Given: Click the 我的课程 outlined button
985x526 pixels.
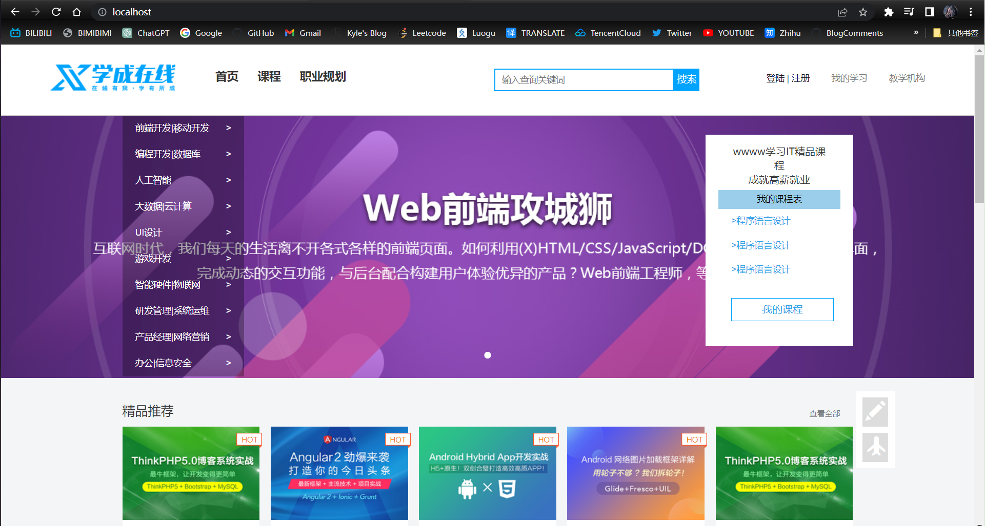Looking at the screenshot, I should [782, 309].
